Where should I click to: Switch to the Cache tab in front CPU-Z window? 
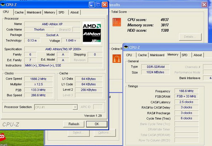pyautogui.click(x=19, y=12)
